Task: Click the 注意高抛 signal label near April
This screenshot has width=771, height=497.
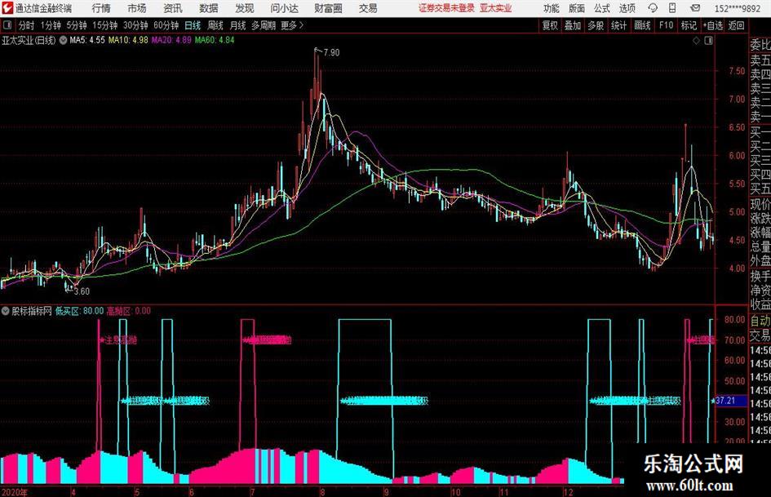Action: pos(118,340)
